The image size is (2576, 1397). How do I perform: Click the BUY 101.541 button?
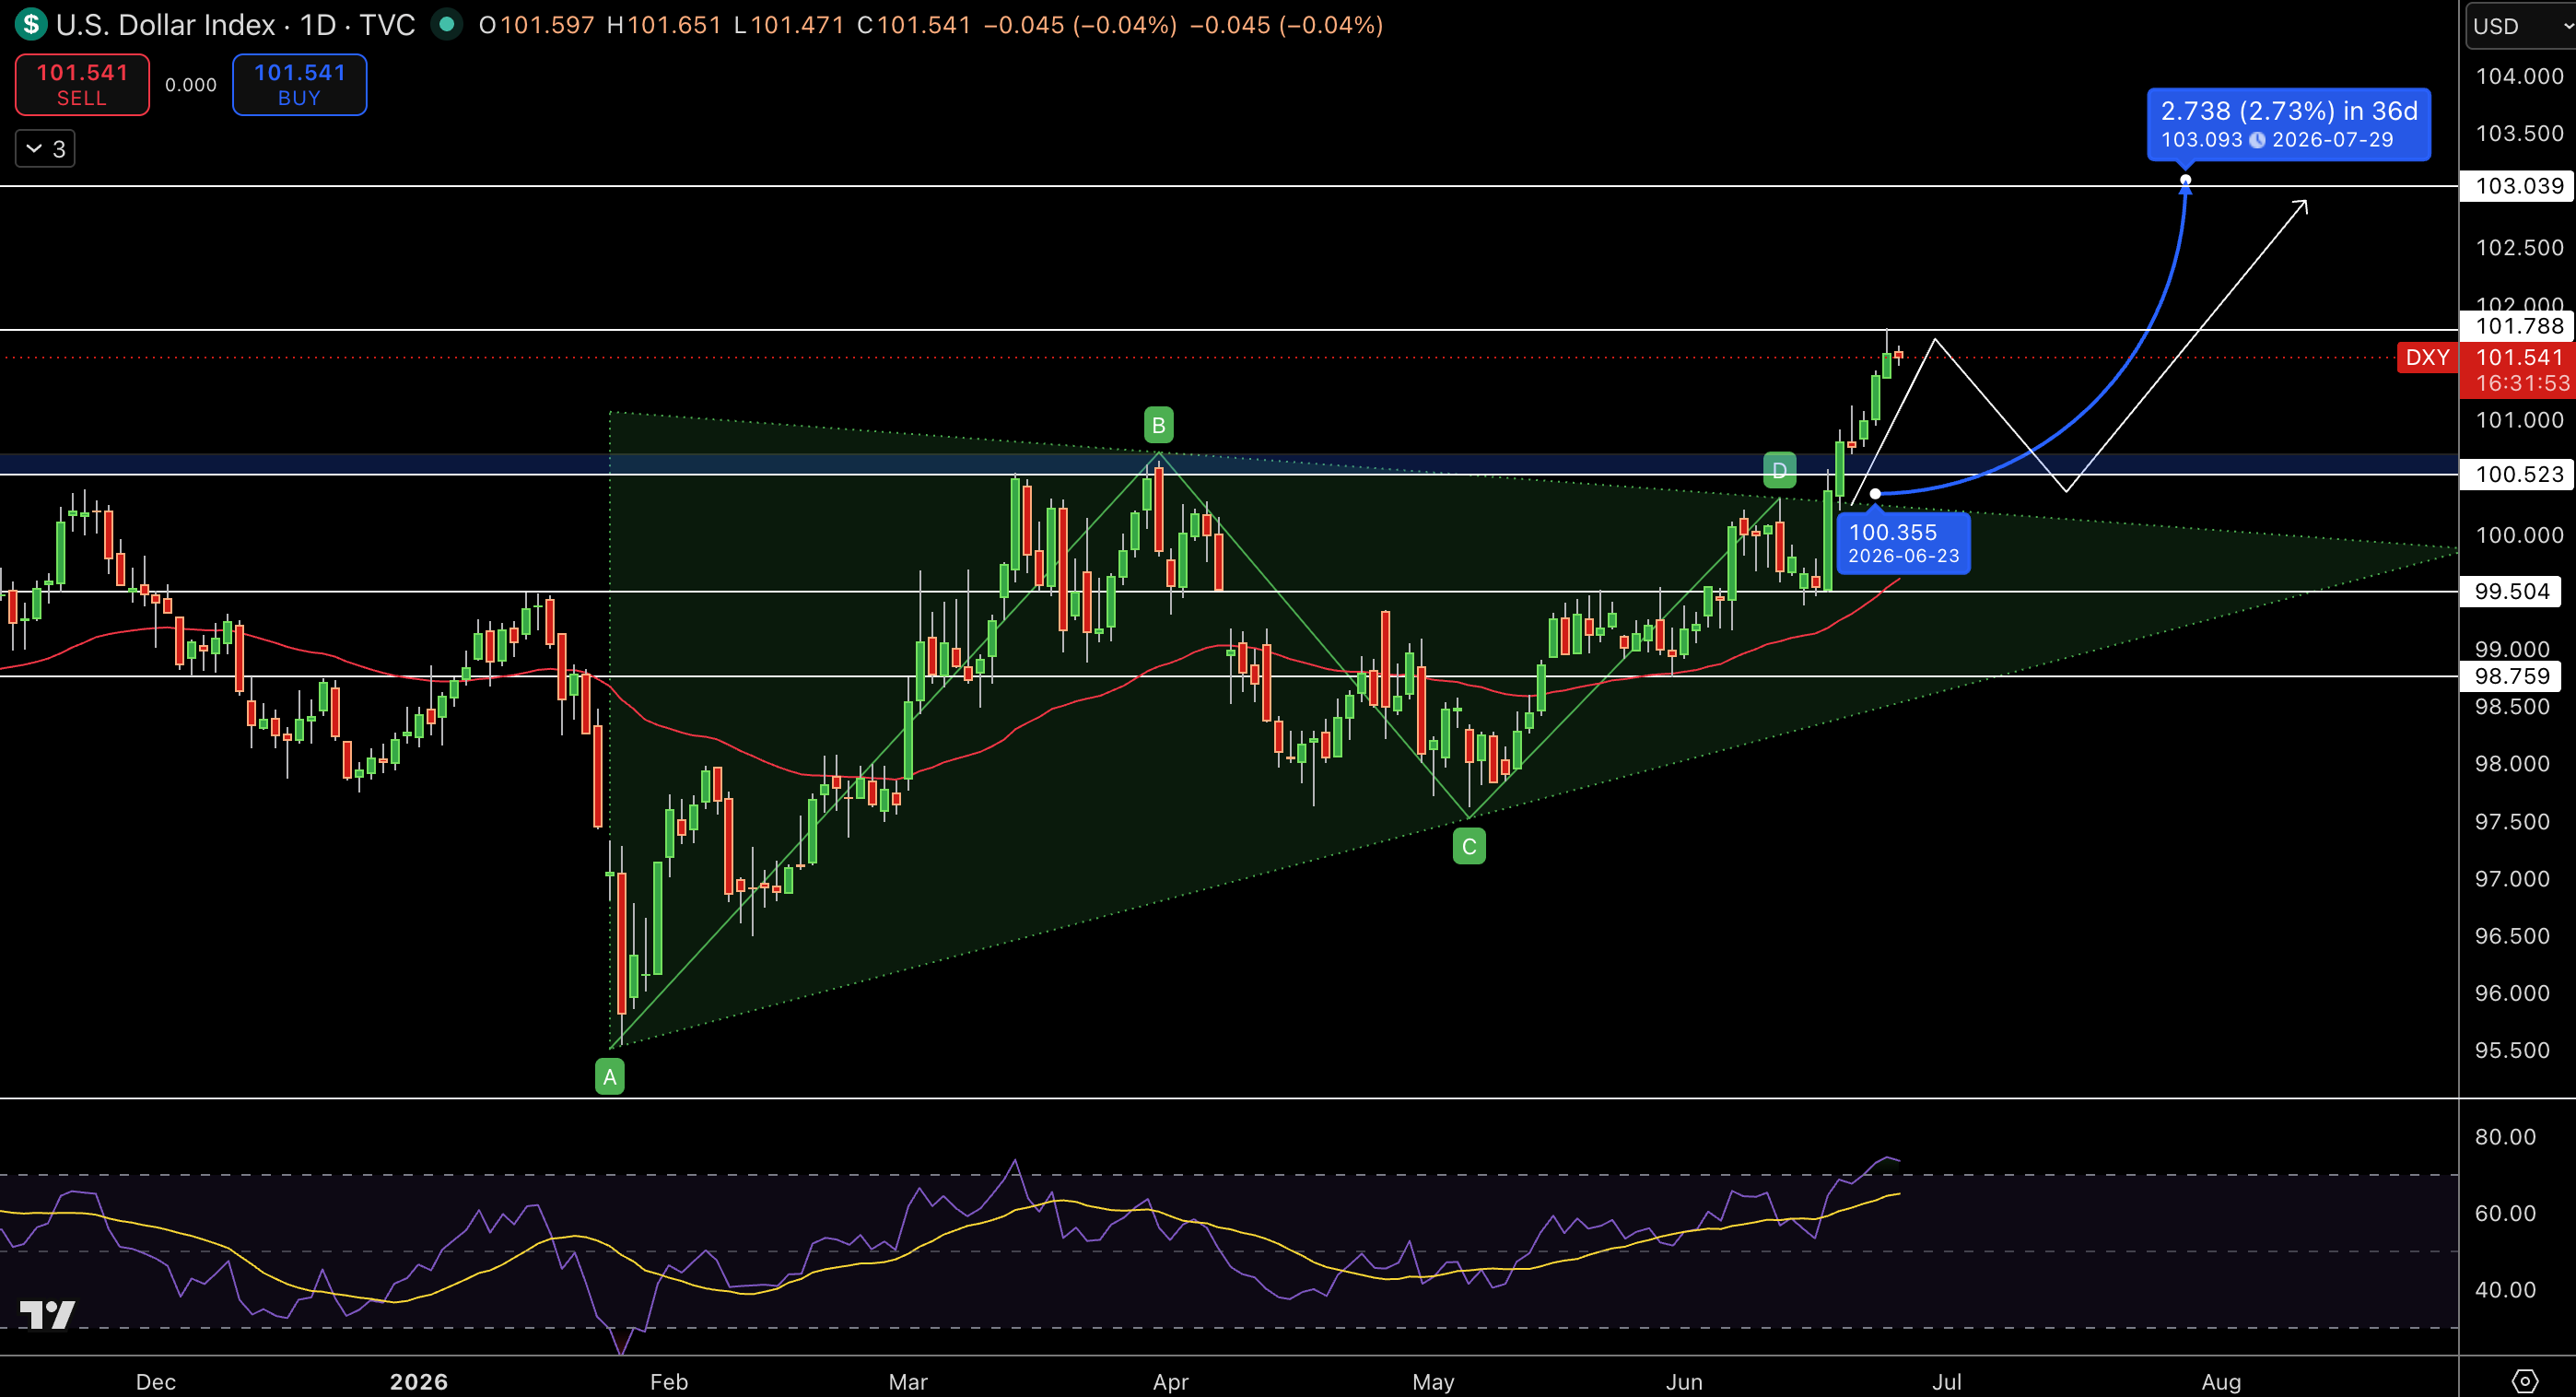(x=299, y=85)
